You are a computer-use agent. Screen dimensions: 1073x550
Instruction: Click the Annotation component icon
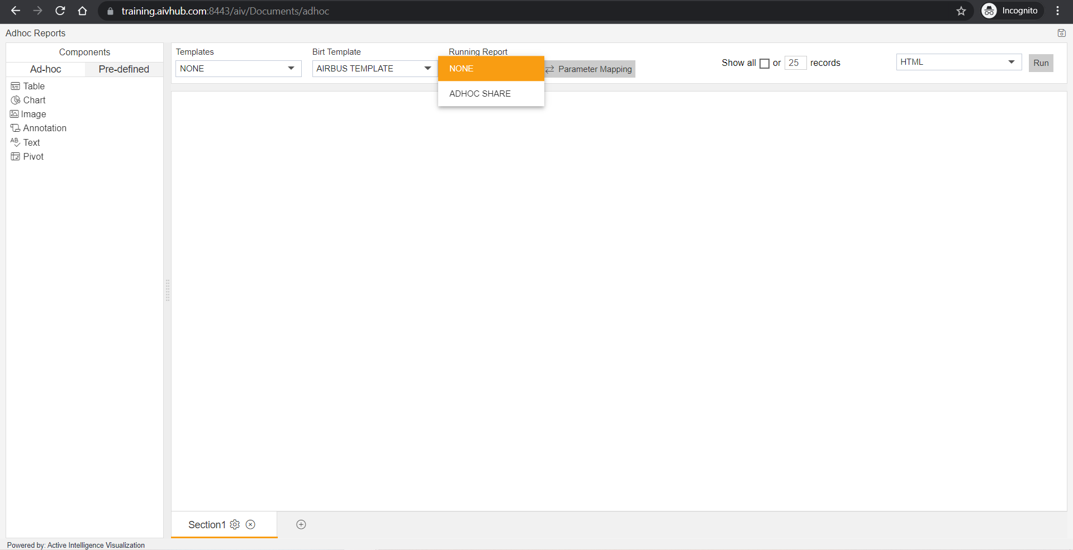[15, 128]
